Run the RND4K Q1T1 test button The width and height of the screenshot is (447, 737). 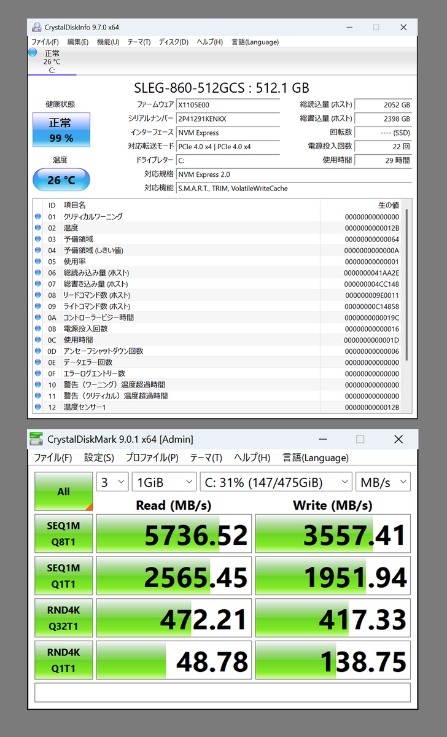pyautogui.click(x=64, y=661)
